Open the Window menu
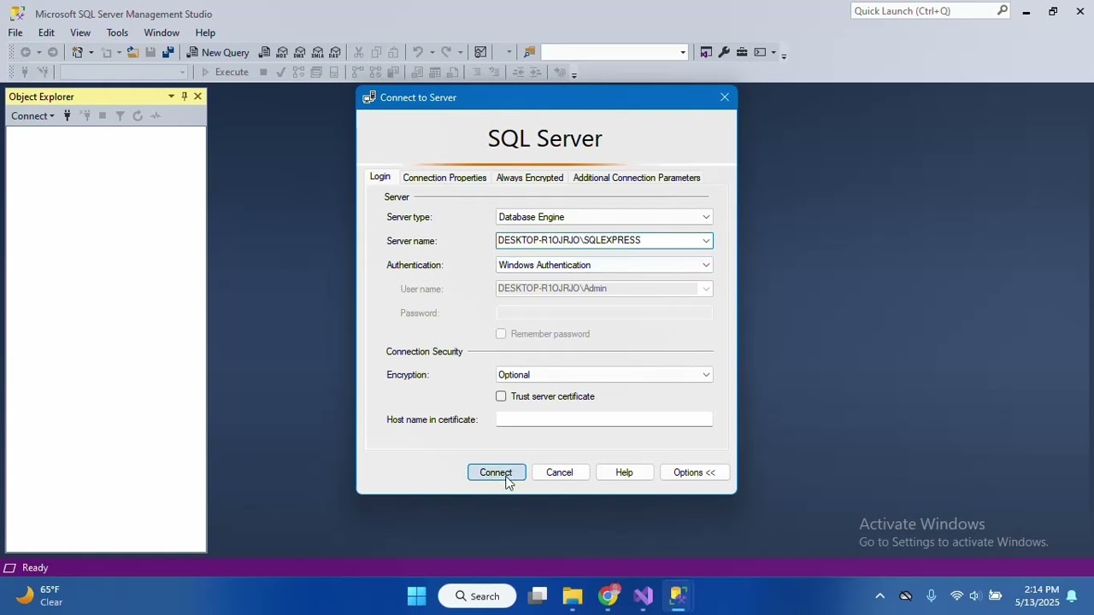Viewport: 1094px width, 615px height. [x=162, y=32]
